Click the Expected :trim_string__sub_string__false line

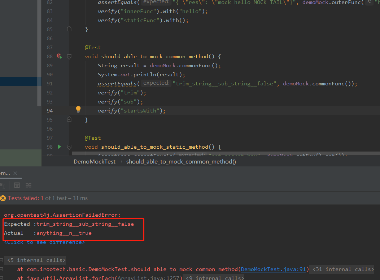69,224
